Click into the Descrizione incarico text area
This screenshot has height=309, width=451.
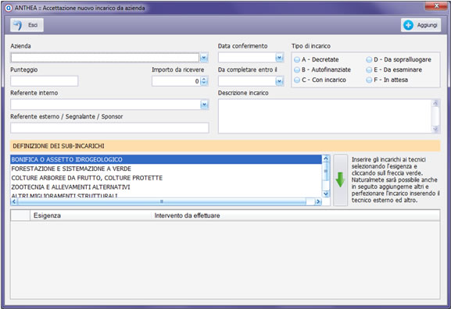pyautogui.click(x=325, y=116)
